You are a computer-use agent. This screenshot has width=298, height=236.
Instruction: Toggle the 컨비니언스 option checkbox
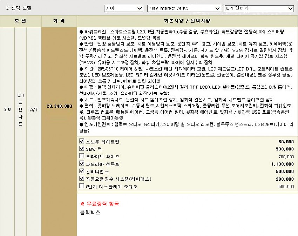(x=82, y=171)
